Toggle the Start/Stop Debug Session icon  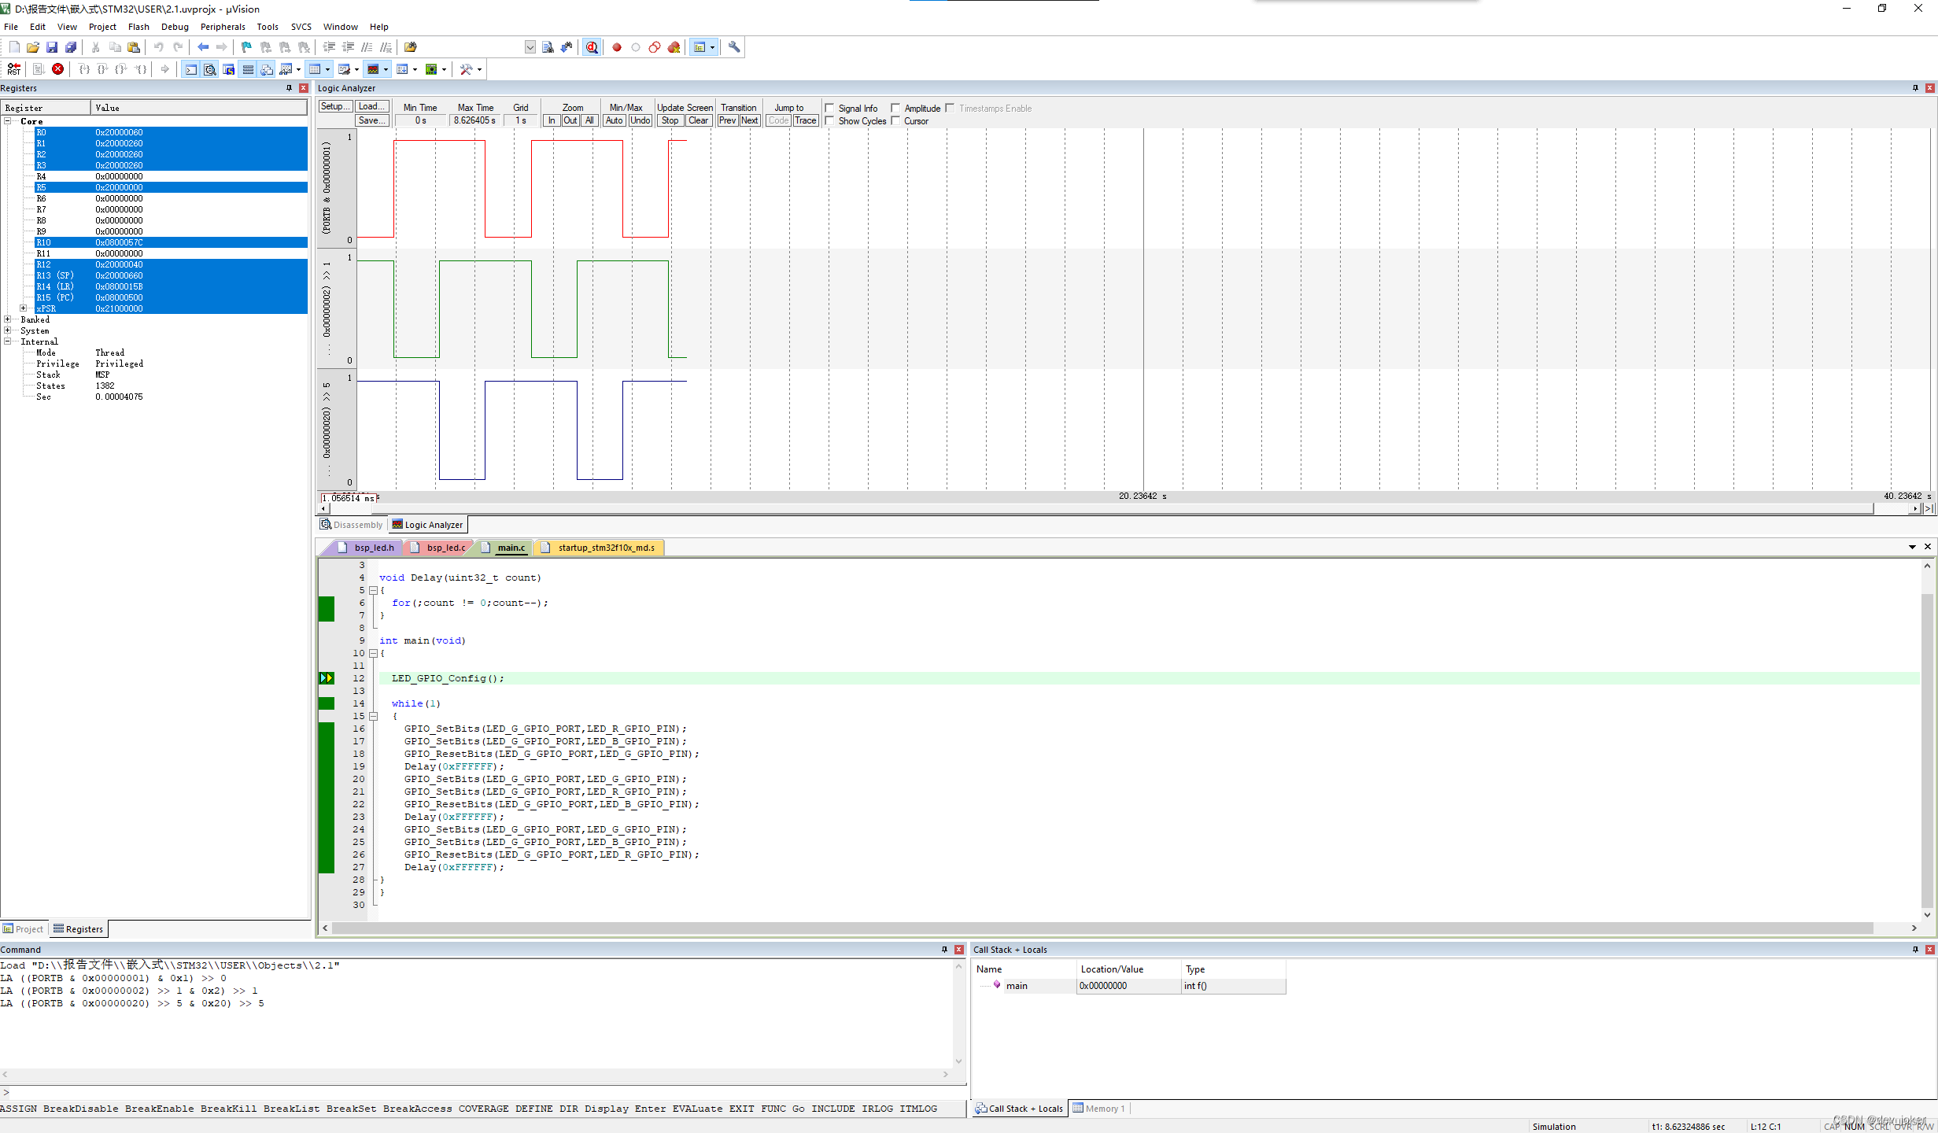pyautogui.click(x=592, y=47)
